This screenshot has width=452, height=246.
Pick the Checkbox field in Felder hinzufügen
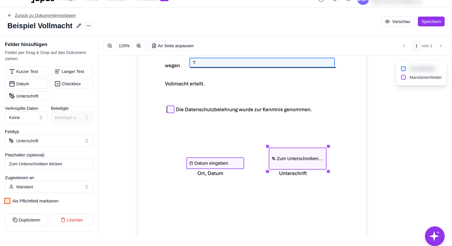coord(72,84)
